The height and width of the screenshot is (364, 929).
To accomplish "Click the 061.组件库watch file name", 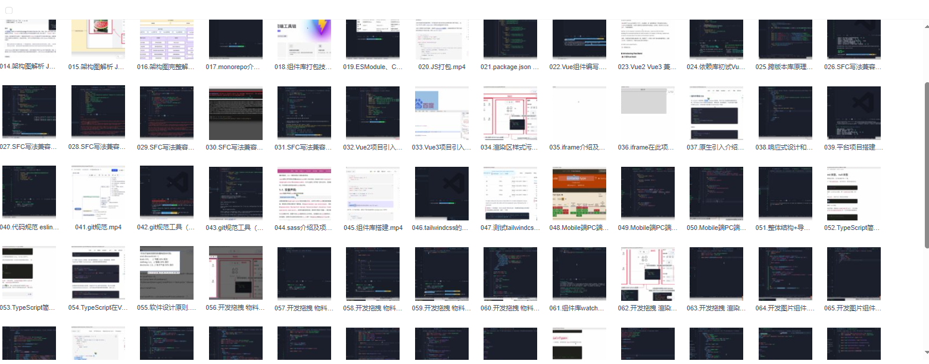I will (579, 308).
